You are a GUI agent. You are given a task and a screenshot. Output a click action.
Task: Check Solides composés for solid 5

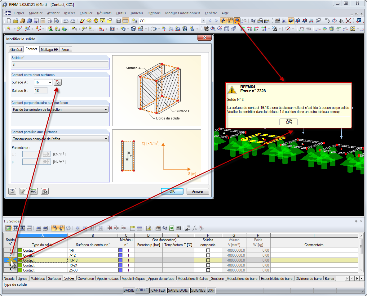pyautogui.click(x=208, y=270)
